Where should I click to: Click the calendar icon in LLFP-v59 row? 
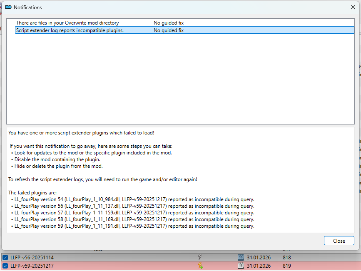241,266
